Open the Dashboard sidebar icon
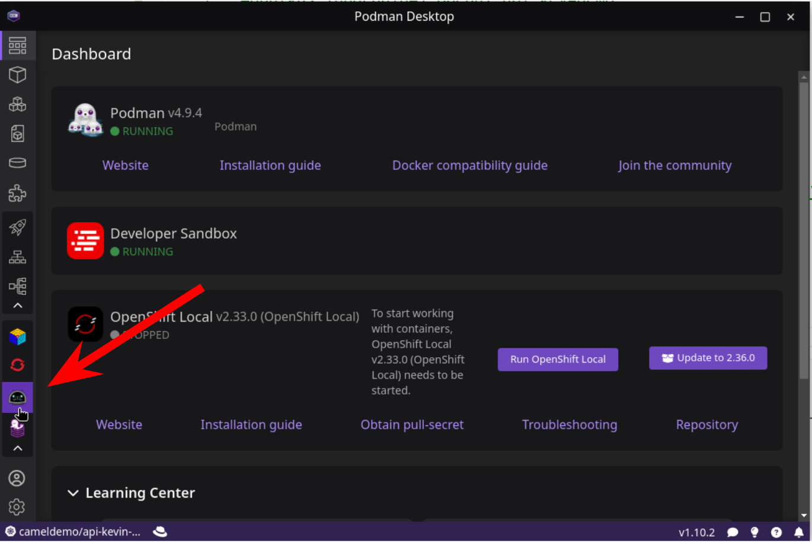The image size is (812, 542). pos(17,46)
